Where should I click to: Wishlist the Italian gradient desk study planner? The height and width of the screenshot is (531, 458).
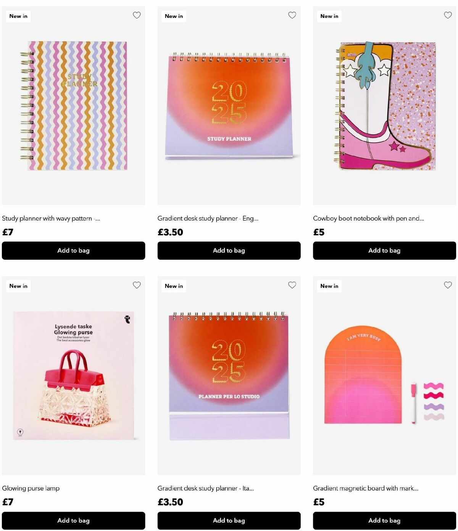292,285
